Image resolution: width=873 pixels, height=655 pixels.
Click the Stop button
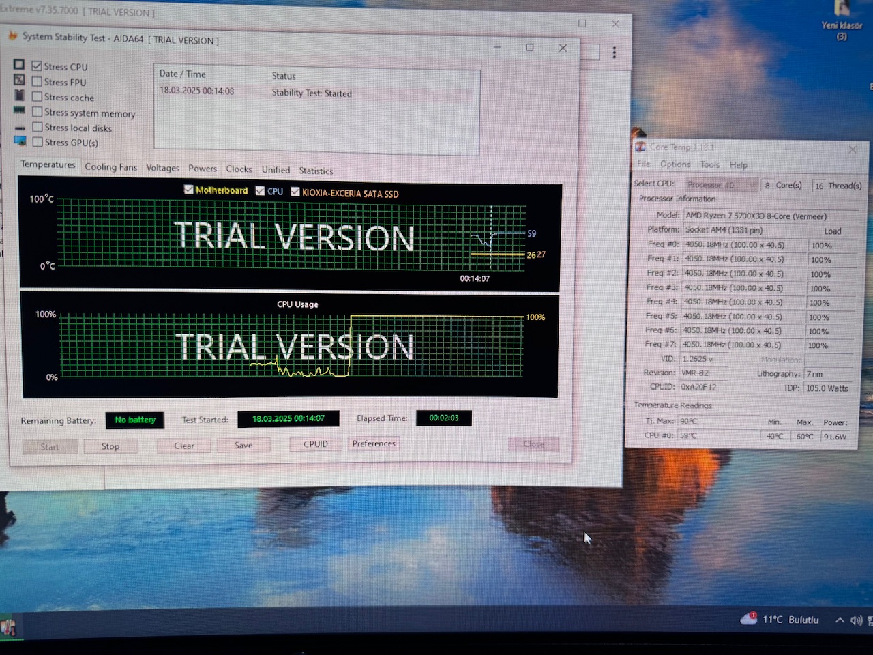pos(110,446)
